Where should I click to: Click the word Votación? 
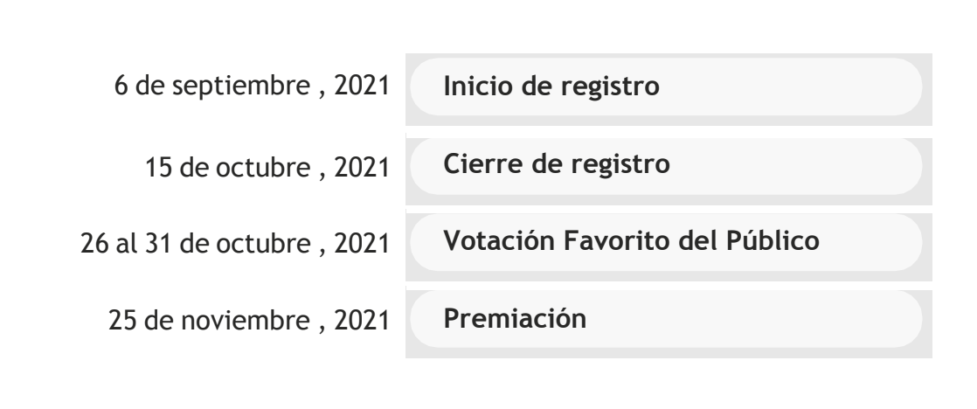tap(499, 240)
